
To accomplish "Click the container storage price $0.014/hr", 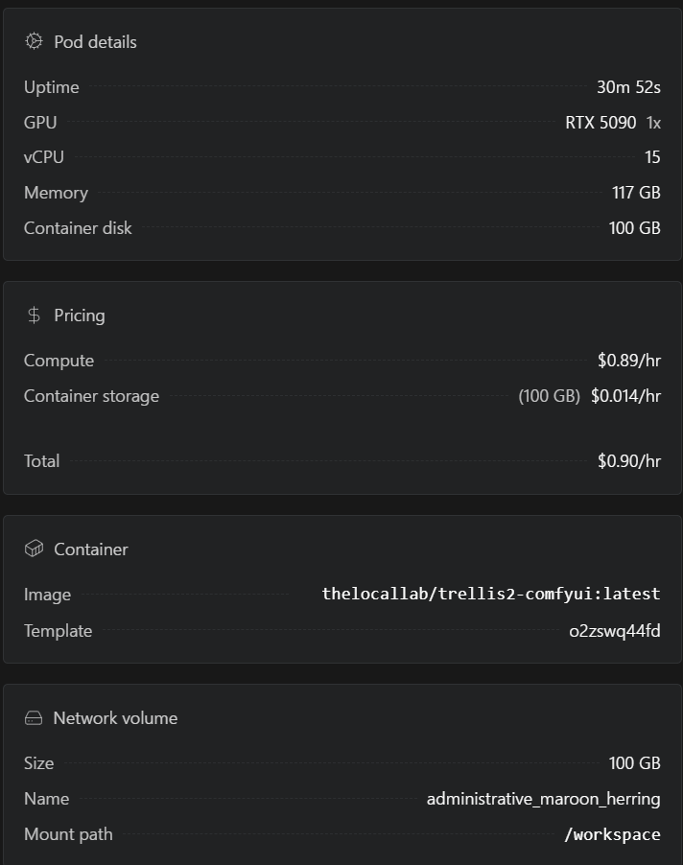I will click(625, 395).
